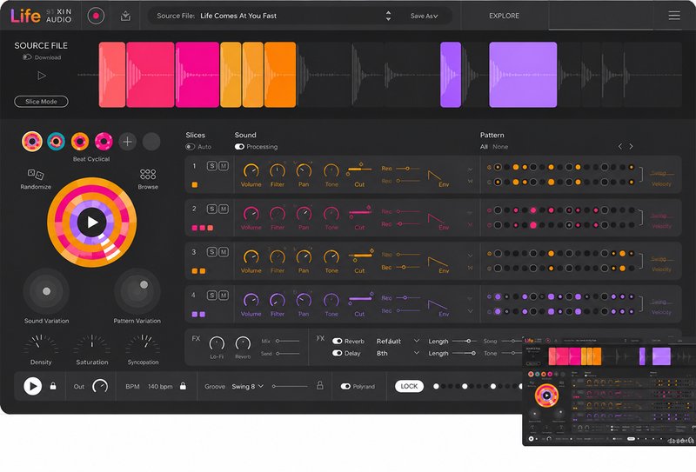The height and width of the screenshot is (472, 696).
Task: Select the large purple waveform slice
Action: click(523, 75)
